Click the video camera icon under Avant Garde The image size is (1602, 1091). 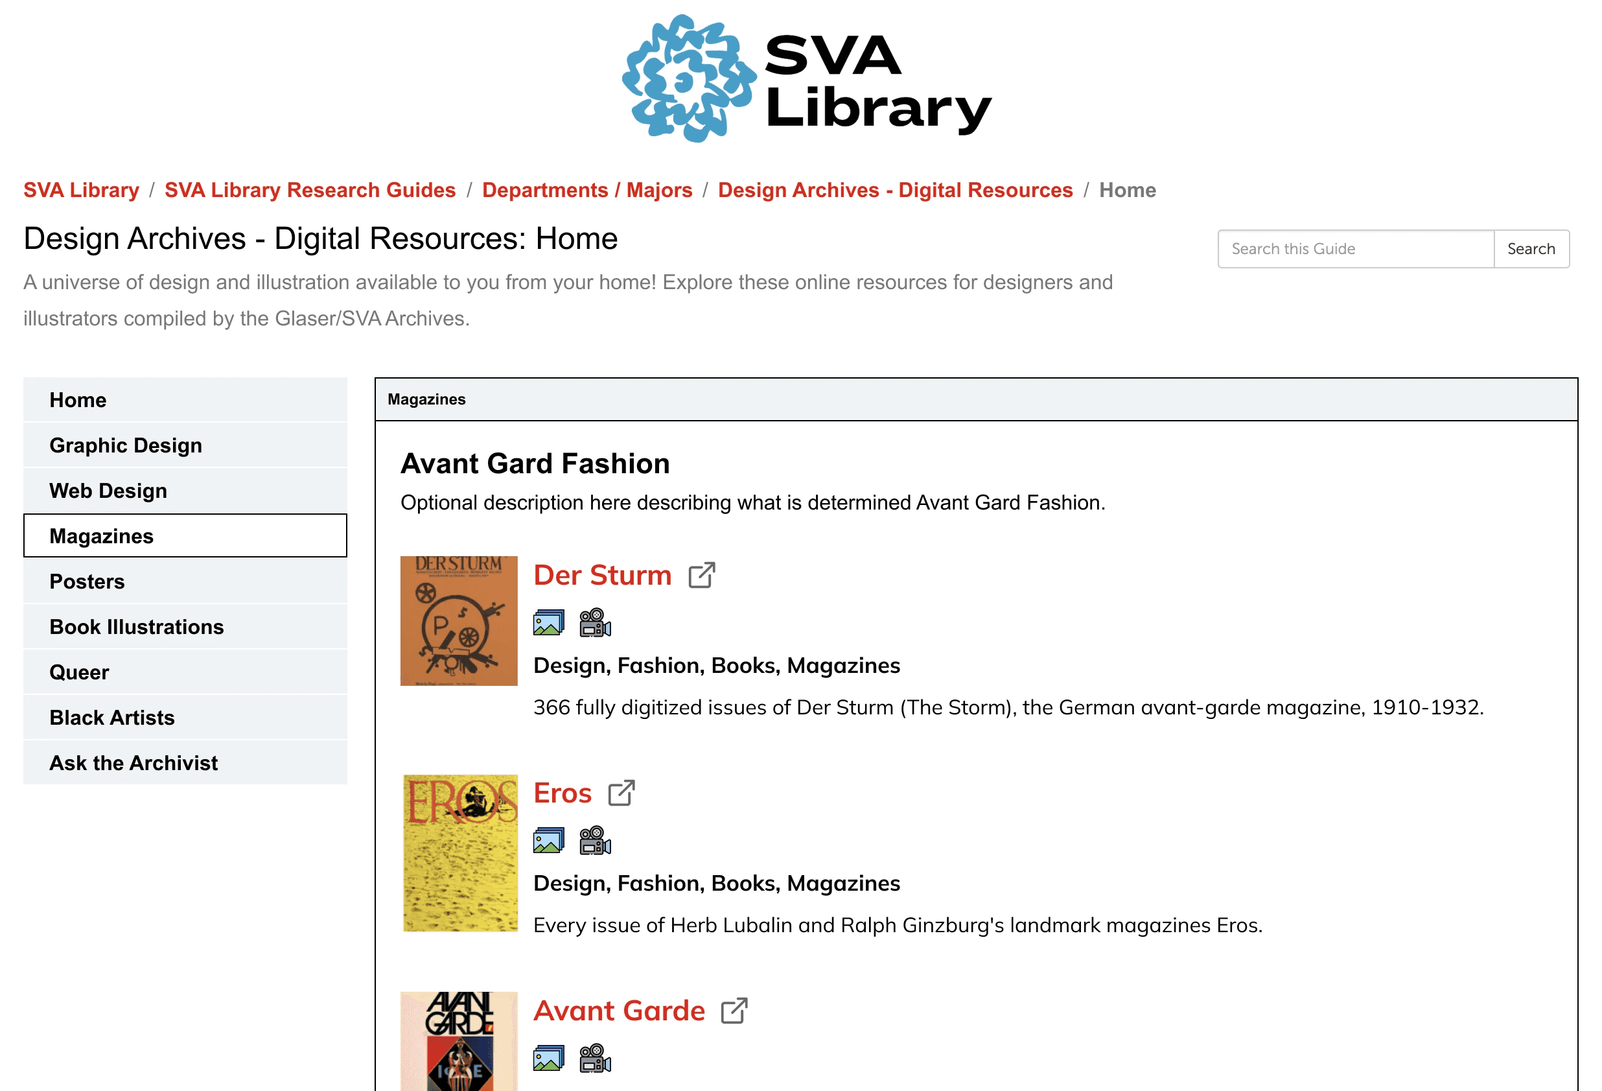595,1059
